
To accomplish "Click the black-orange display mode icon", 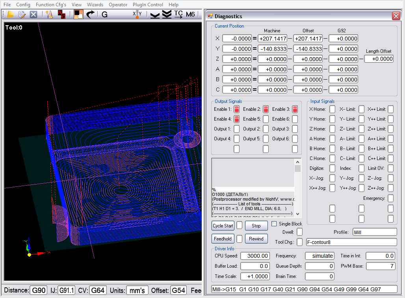I will [x=78, y=15].
